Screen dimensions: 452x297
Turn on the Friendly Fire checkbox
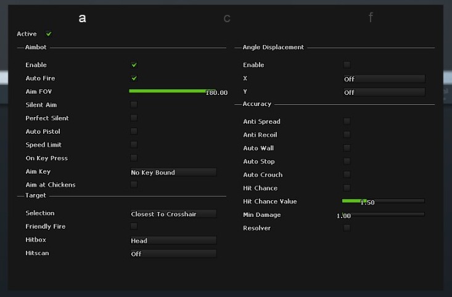[134, 226]
